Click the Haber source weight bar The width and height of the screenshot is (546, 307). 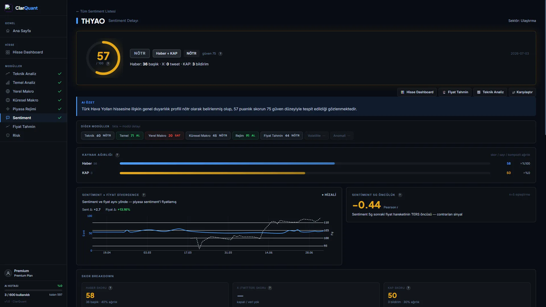[305, 163]
